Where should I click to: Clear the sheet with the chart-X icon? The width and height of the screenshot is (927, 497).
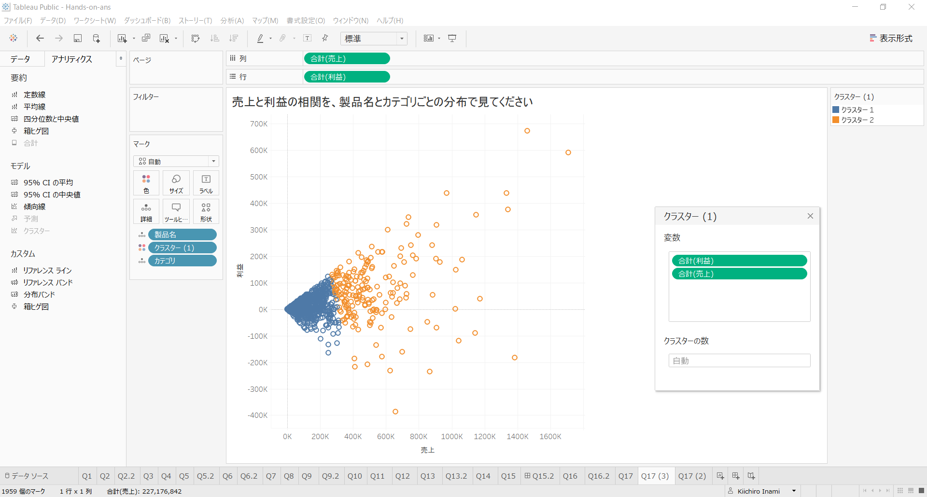(164, 38)
